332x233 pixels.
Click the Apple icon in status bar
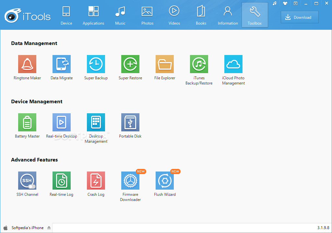pos(6,228)
